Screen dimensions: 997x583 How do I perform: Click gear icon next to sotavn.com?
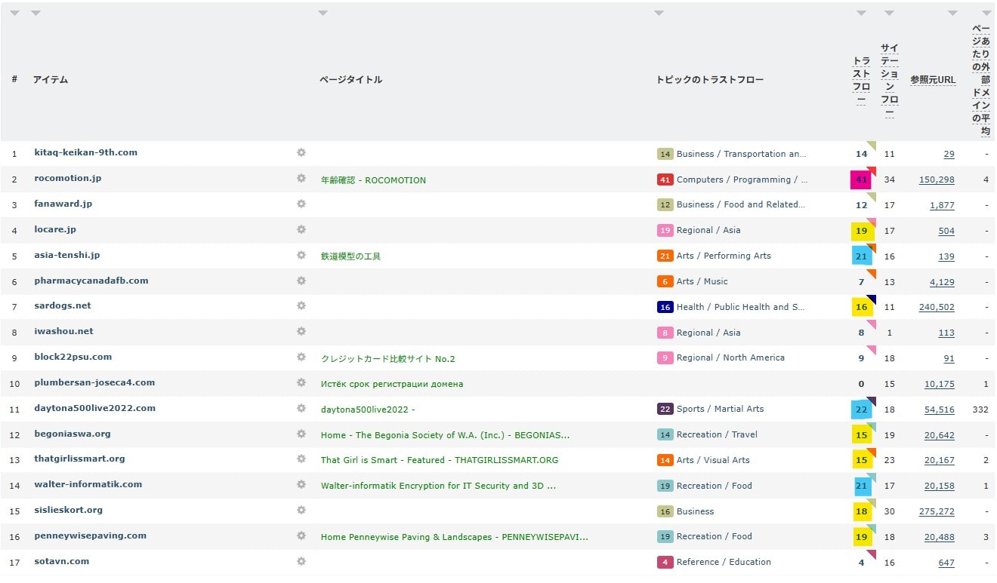[x=301, y=561]
